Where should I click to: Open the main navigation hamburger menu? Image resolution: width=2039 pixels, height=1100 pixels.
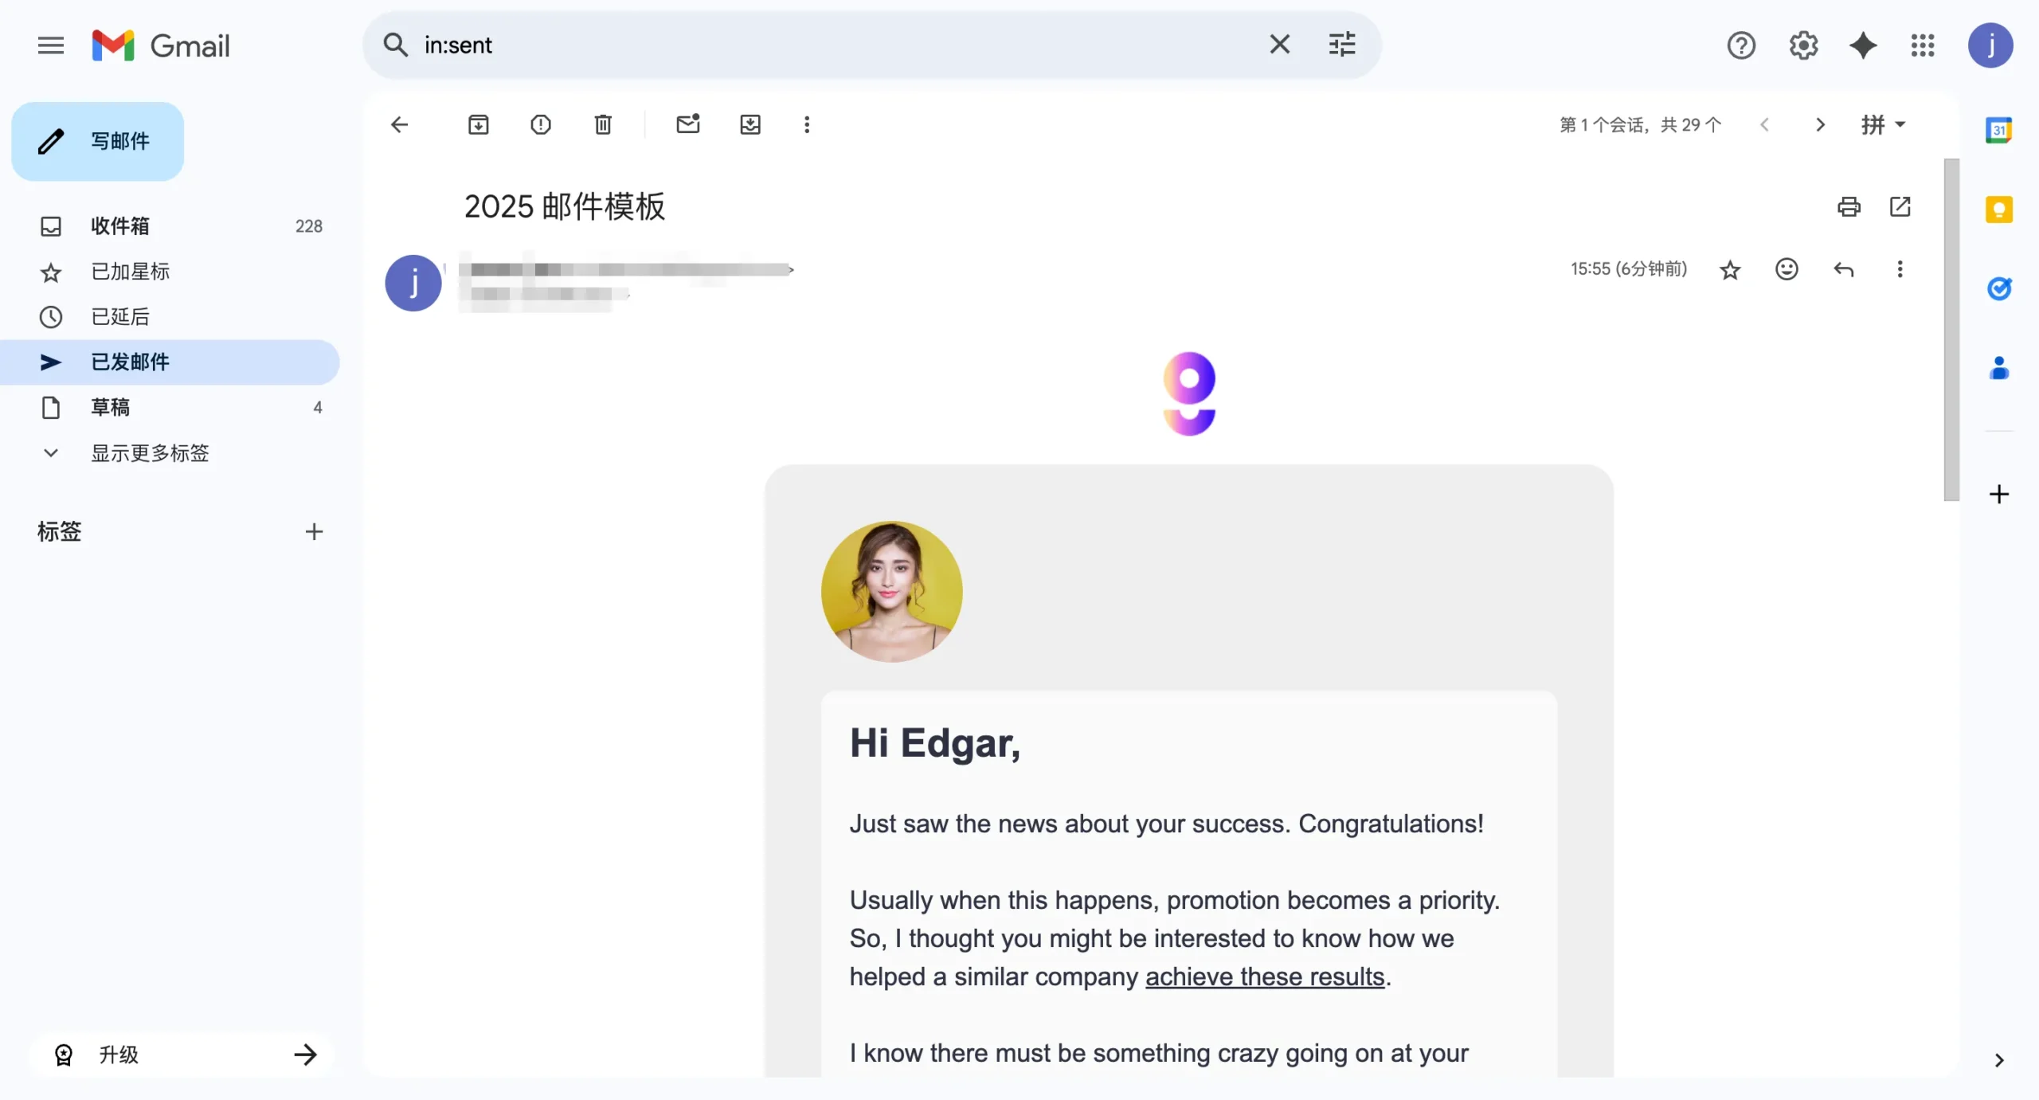(x=49, y=45)
